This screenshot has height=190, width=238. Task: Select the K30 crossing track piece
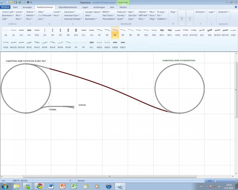tap(210, 32)
